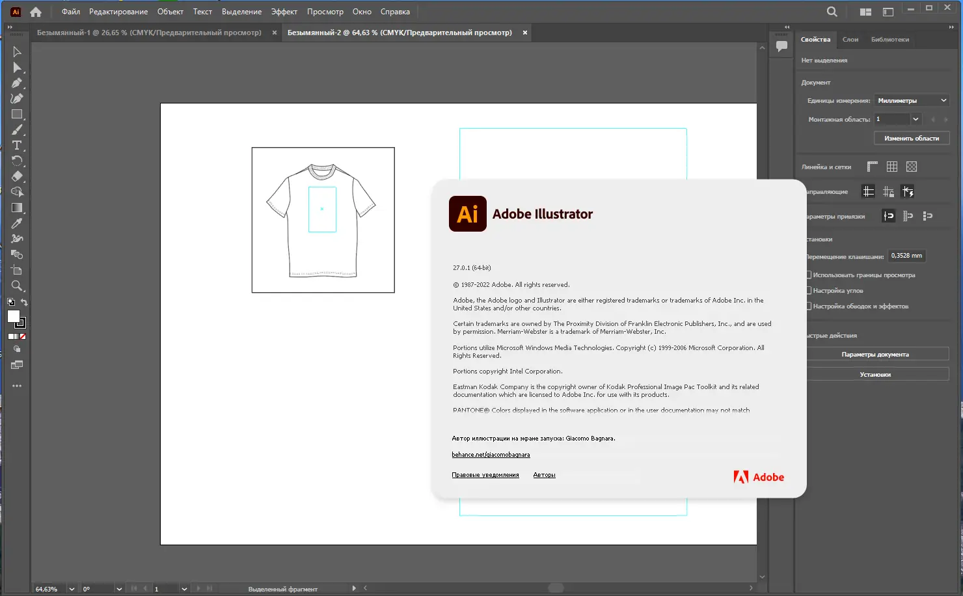Open the workspace switcher icon
The height and width of the screenshot is (596, 963).
coord(888,12)
